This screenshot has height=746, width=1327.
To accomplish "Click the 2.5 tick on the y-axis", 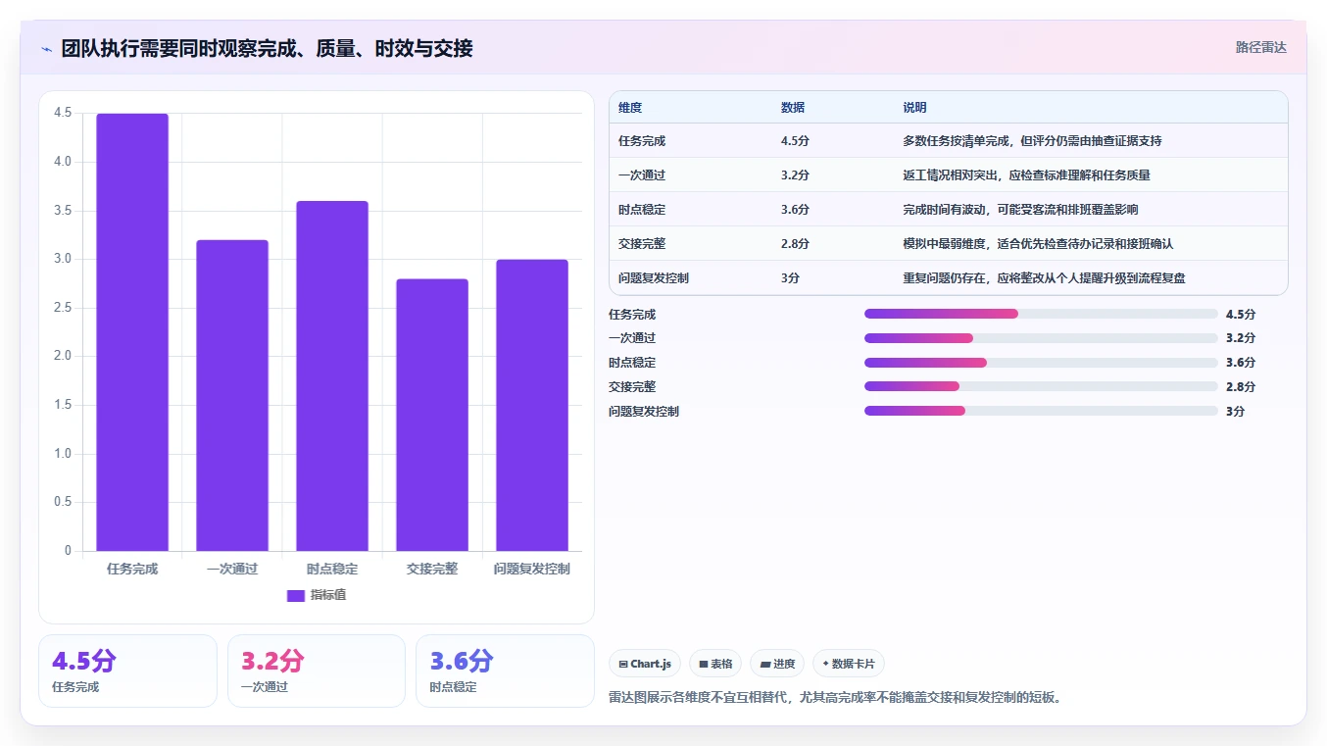I will tap(63, 308).
